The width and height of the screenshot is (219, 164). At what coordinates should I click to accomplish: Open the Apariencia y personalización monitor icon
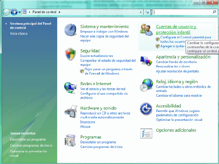146,61
